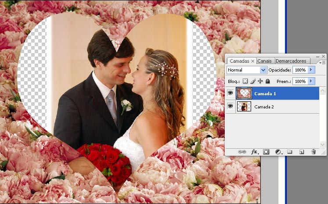Lock all with the padlock icon

point(267,81)
